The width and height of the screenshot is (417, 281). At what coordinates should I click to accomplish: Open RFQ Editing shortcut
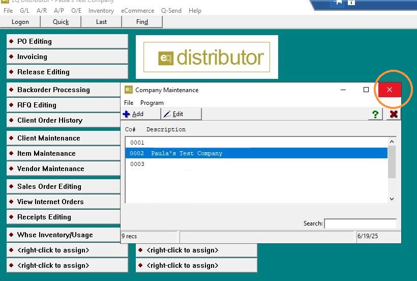click(63, 105)
